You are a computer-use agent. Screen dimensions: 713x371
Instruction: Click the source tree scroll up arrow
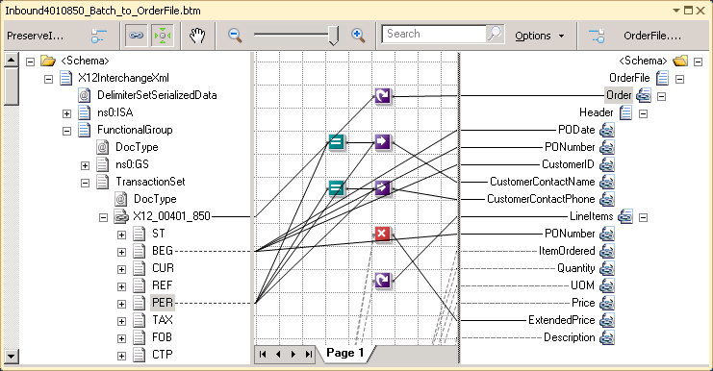tap(12, 60)
